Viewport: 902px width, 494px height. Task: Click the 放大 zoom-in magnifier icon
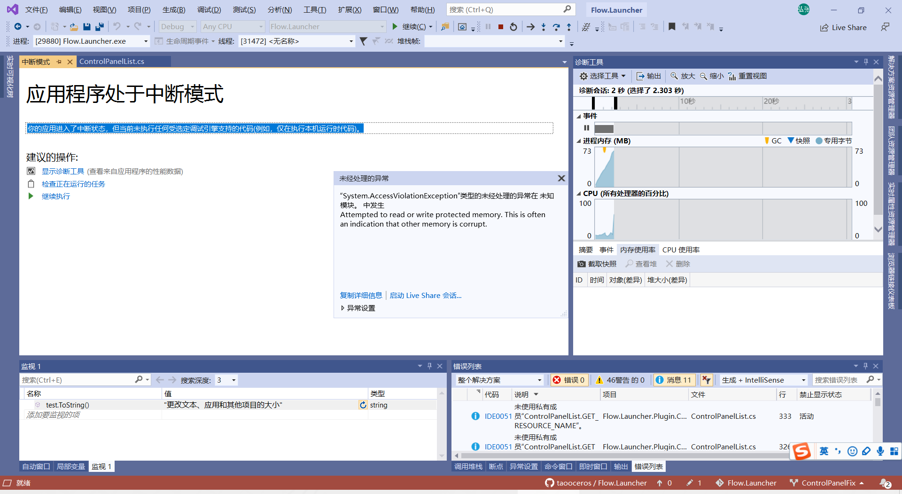click(x=674, y=76)
